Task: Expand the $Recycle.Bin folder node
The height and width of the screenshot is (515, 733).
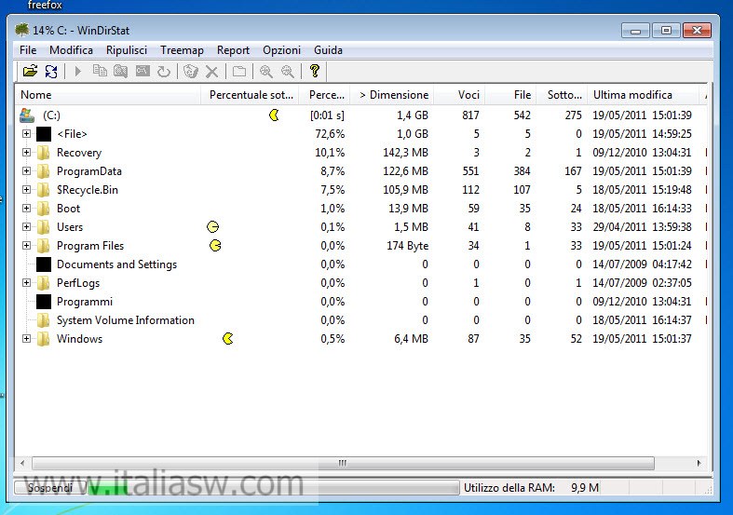Action: pyautogui.click(x=27, y=190)
